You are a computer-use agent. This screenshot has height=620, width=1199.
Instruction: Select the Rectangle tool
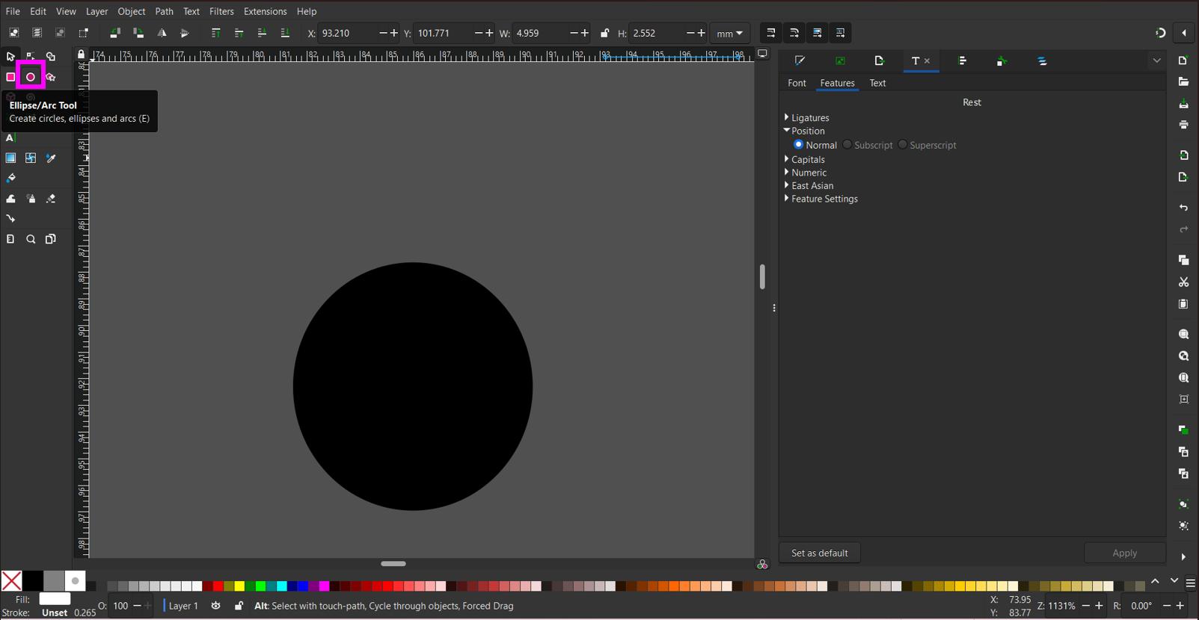tap(10, 77)
